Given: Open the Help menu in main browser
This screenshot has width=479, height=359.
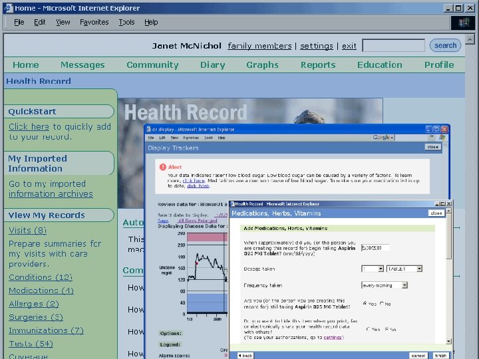Looking at the screenshot, I should click(151, 23).
